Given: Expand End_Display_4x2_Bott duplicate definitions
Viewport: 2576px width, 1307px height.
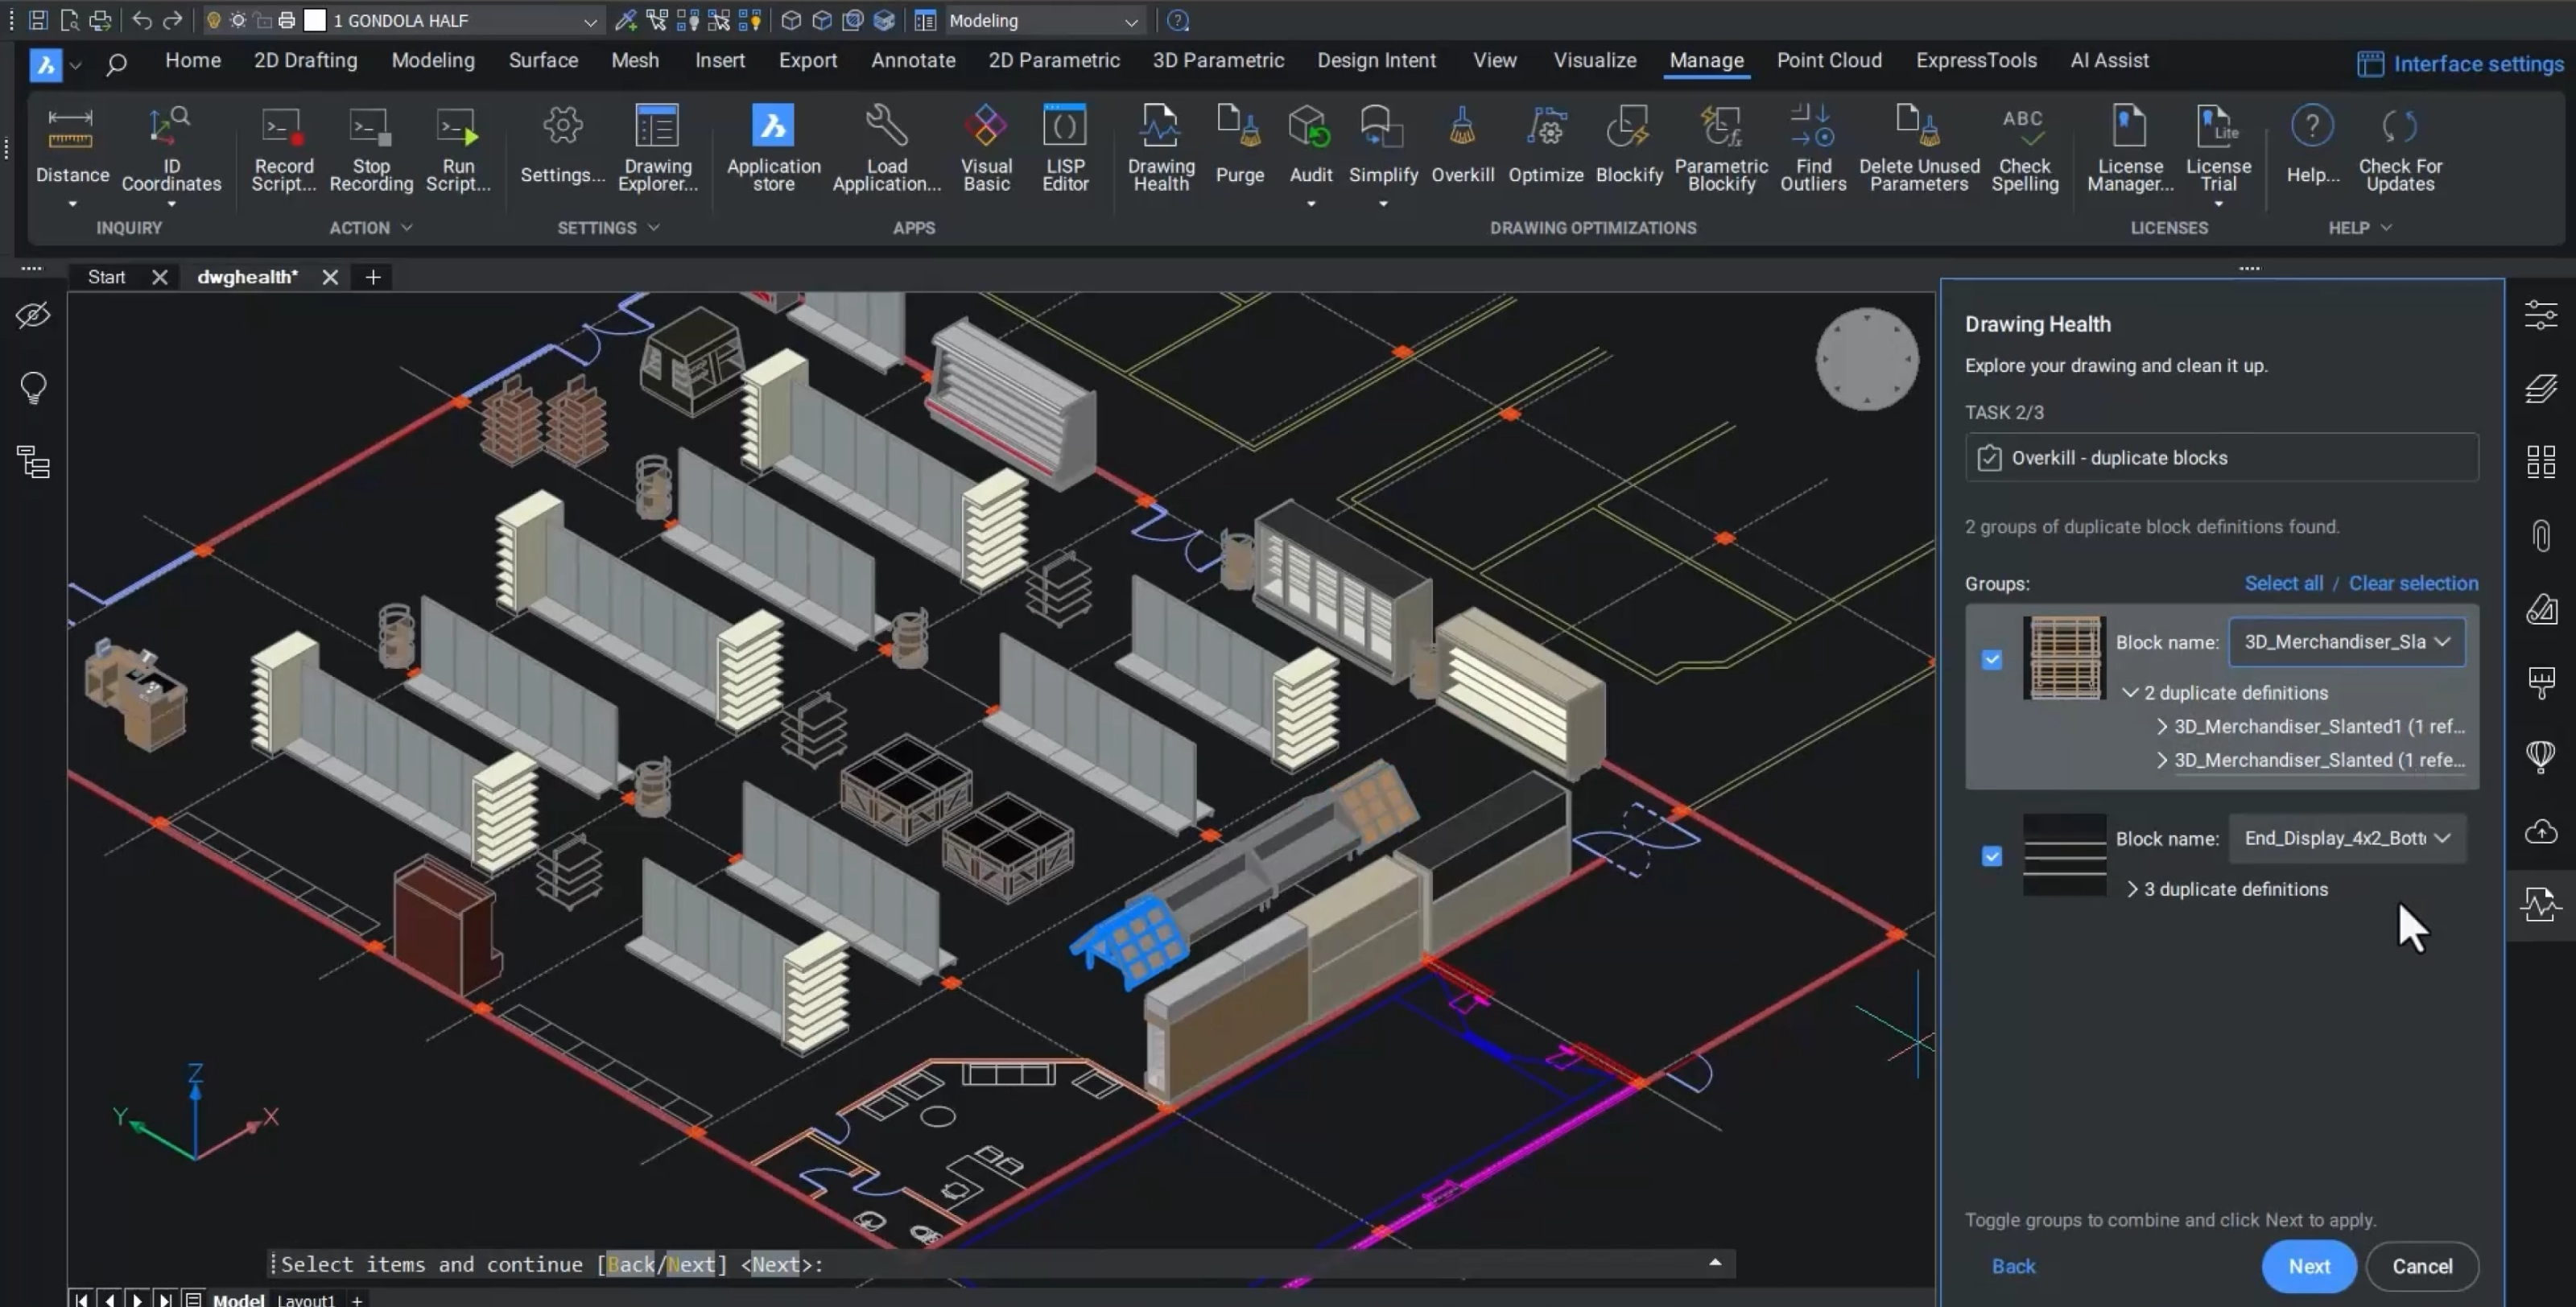Looking at the screenshot, I should coord(2132,889).
